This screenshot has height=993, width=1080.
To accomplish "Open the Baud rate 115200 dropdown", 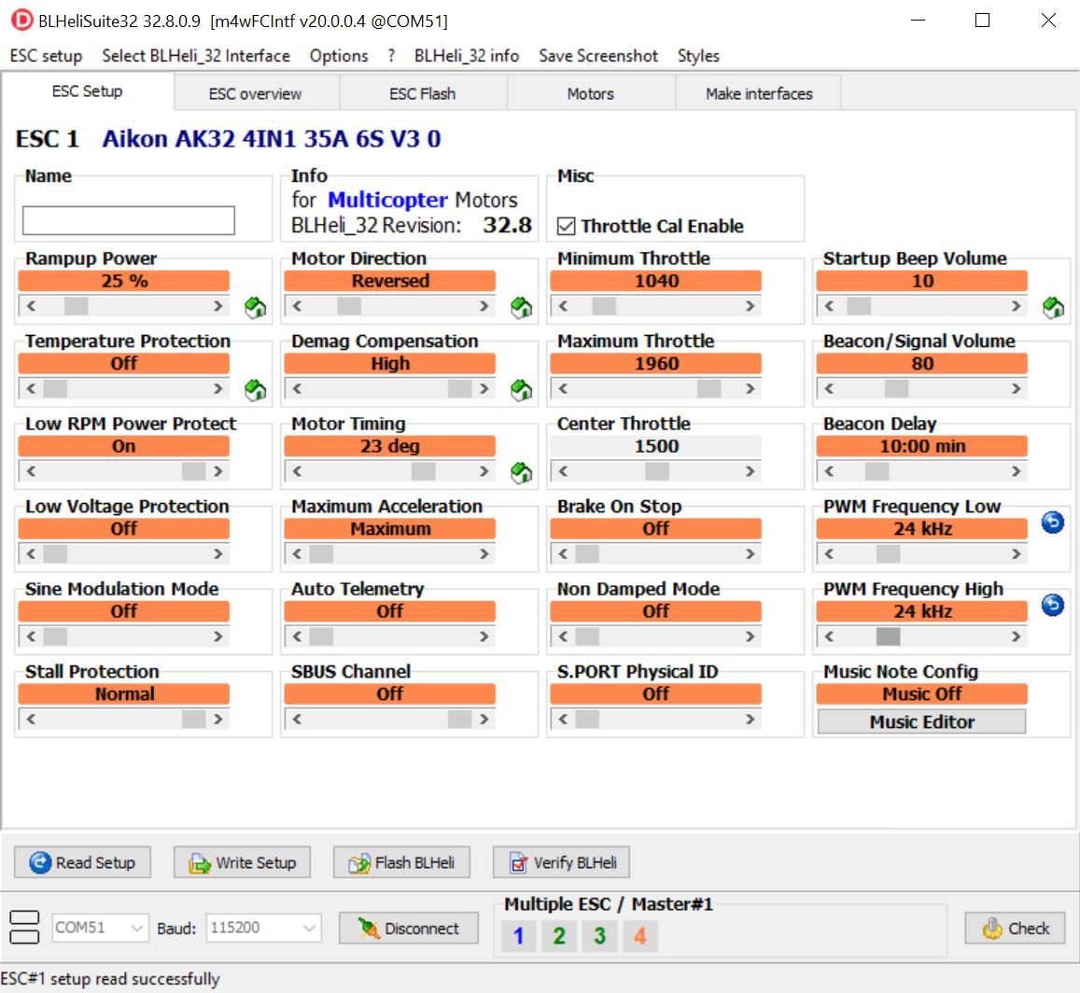I will [x=264, y=928].
